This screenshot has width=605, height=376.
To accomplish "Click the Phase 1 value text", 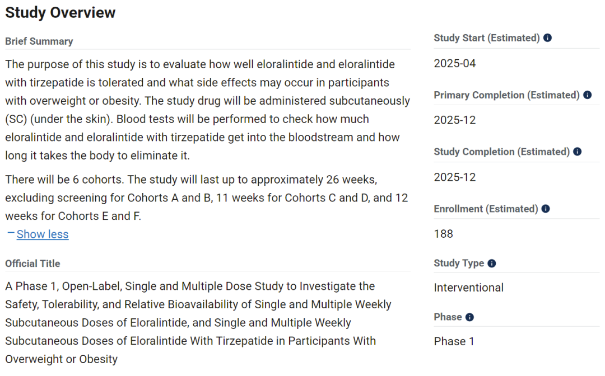I will coord(454,341).
